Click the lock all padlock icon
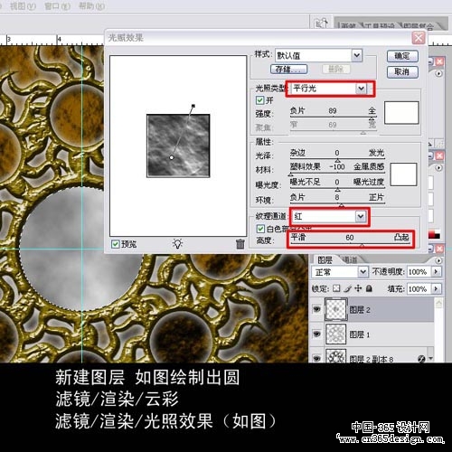452x452 pixels. click(x=369, y=288)
